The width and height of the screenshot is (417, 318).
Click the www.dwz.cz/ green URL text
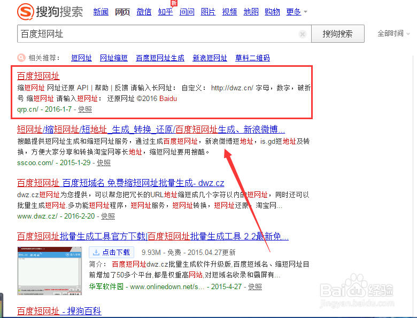coord(37,216)
